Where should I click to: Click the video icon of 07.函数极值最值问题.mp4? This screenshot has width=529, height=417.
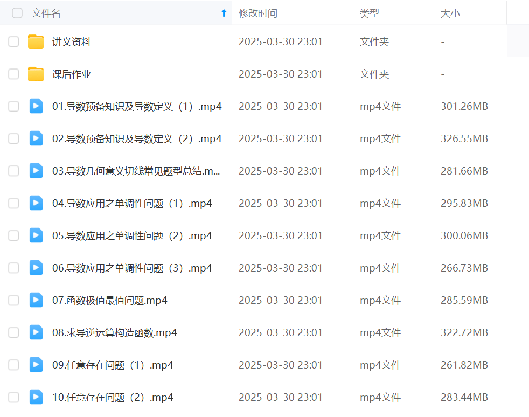click(x=36, y=300)
